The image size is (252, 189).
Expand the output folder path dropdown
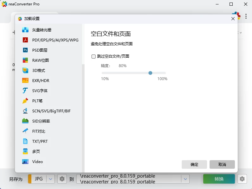coord(185,179)
